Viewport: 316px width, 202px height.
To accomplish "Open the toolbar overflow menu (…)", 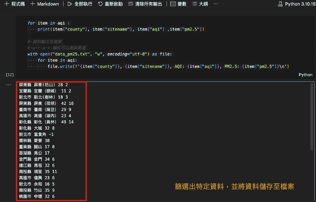I will [x=215, y=4].
